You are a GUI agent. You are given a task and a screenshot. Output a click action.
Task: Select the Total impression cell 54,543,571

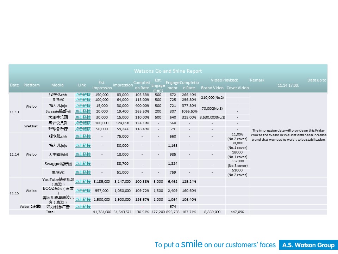coord(123,212)
